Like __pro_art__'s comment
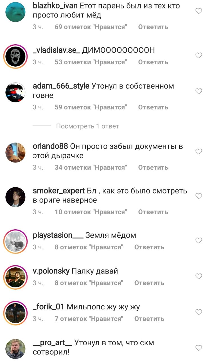The image size is (211, 361). (x=199, y=348)
